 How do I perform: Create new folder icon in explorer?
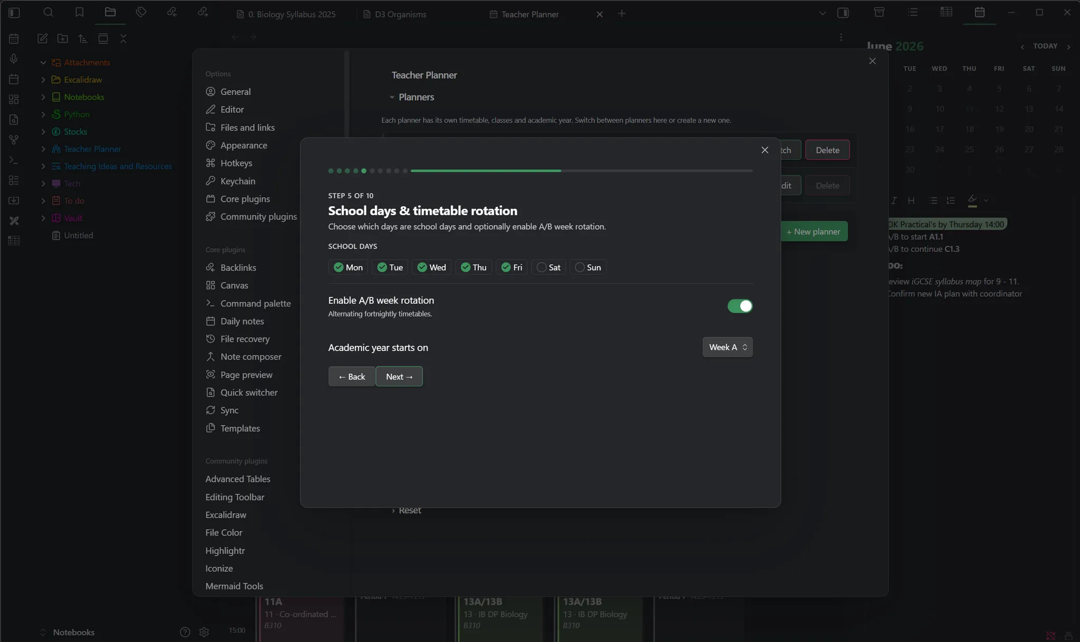[63, 38]
